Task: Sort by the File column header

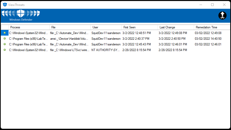Action: coord(70,27)
